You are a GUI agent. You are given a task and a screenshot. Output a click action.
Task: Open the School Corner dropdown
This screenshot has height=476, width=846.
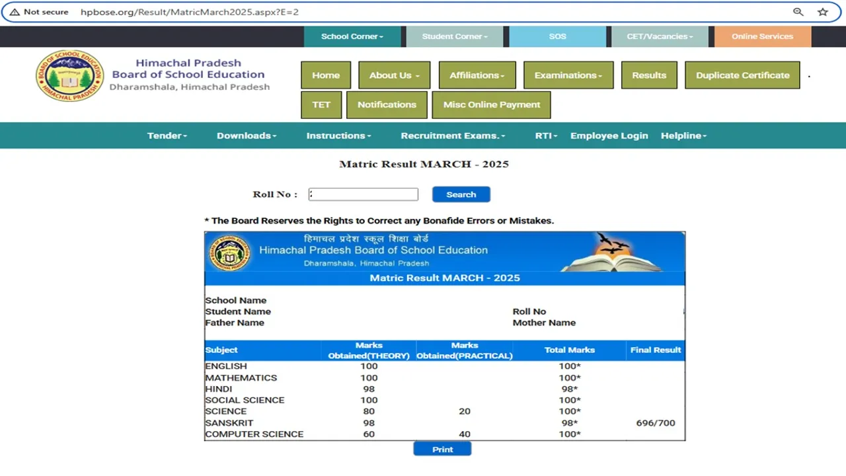click(x=352, y=36)
